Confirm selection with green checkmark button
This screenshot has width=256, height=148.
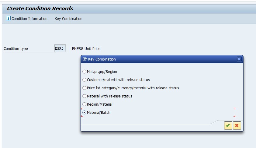coord(228,125)
